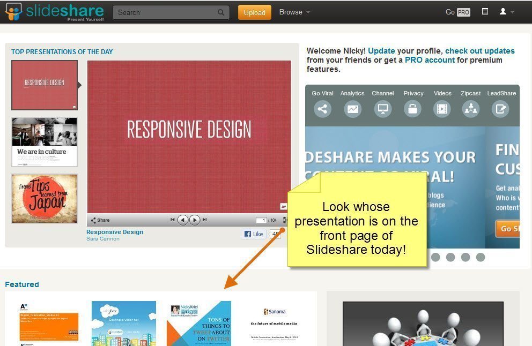
Task: Jump to first slide button
Action: click(172, 220)
